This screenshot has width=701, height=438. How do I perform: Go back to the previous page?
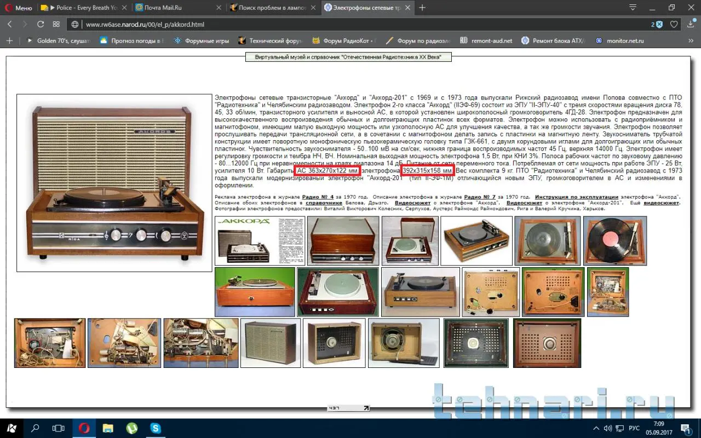10,24
